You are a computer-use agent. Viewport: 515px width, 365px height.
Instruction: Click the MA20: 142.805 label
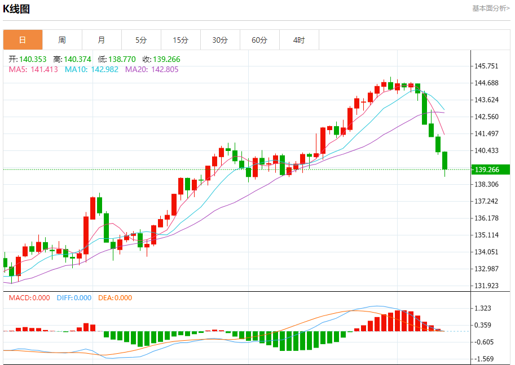coord(152,69)
